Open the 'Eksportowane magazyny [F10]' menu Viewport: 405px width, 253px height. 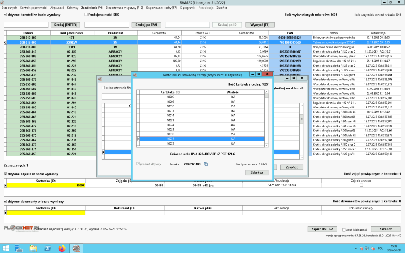point(124,8)
